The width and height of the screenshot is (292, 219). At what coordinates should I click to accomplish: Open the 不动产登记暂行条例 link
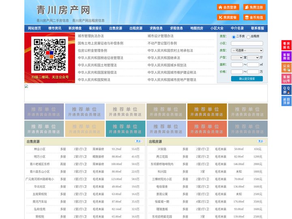tap(162, 43)
